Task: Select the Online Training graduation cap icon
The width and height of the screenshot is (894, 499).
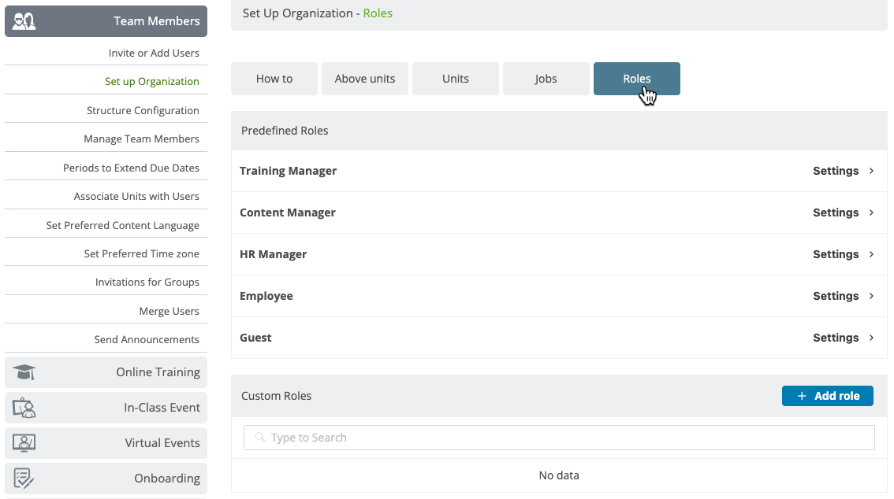Action: (x=24, y=371)
